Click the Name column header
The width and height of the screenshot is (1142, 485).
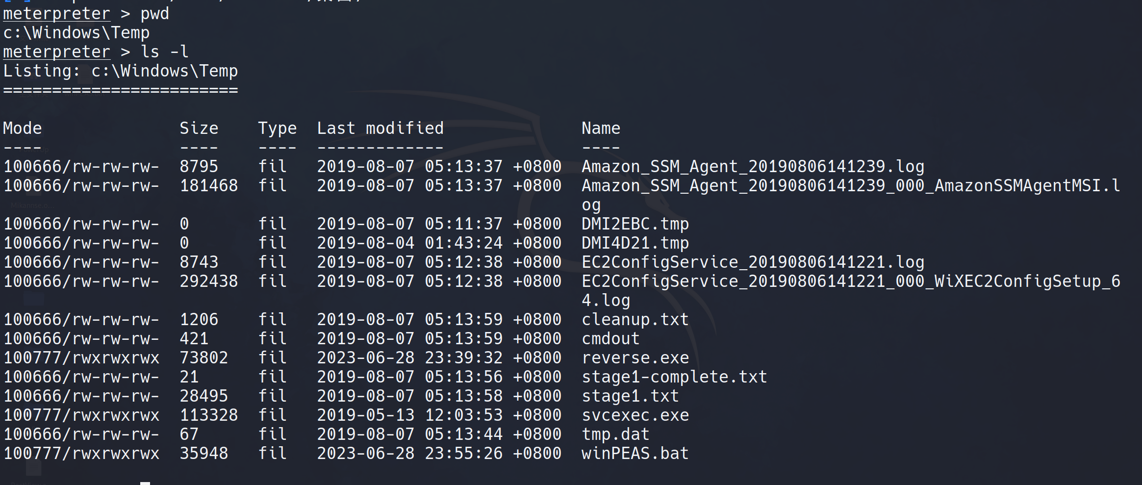point(601,128)
